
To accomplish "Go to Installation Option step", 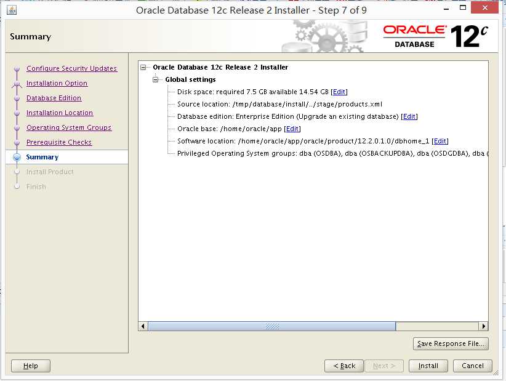I will coord(57,83).
